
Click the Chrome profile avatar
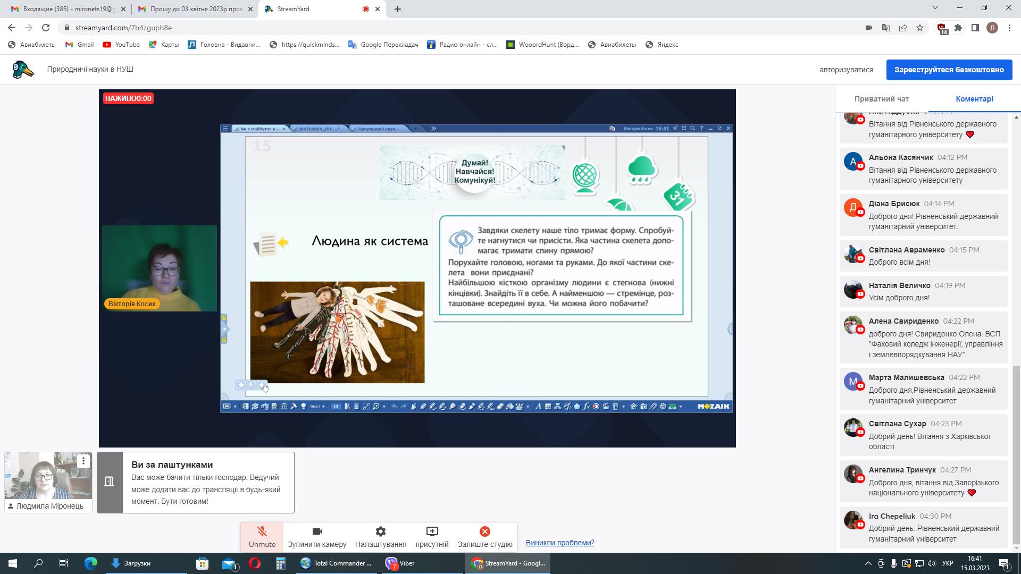click(992, 28)
